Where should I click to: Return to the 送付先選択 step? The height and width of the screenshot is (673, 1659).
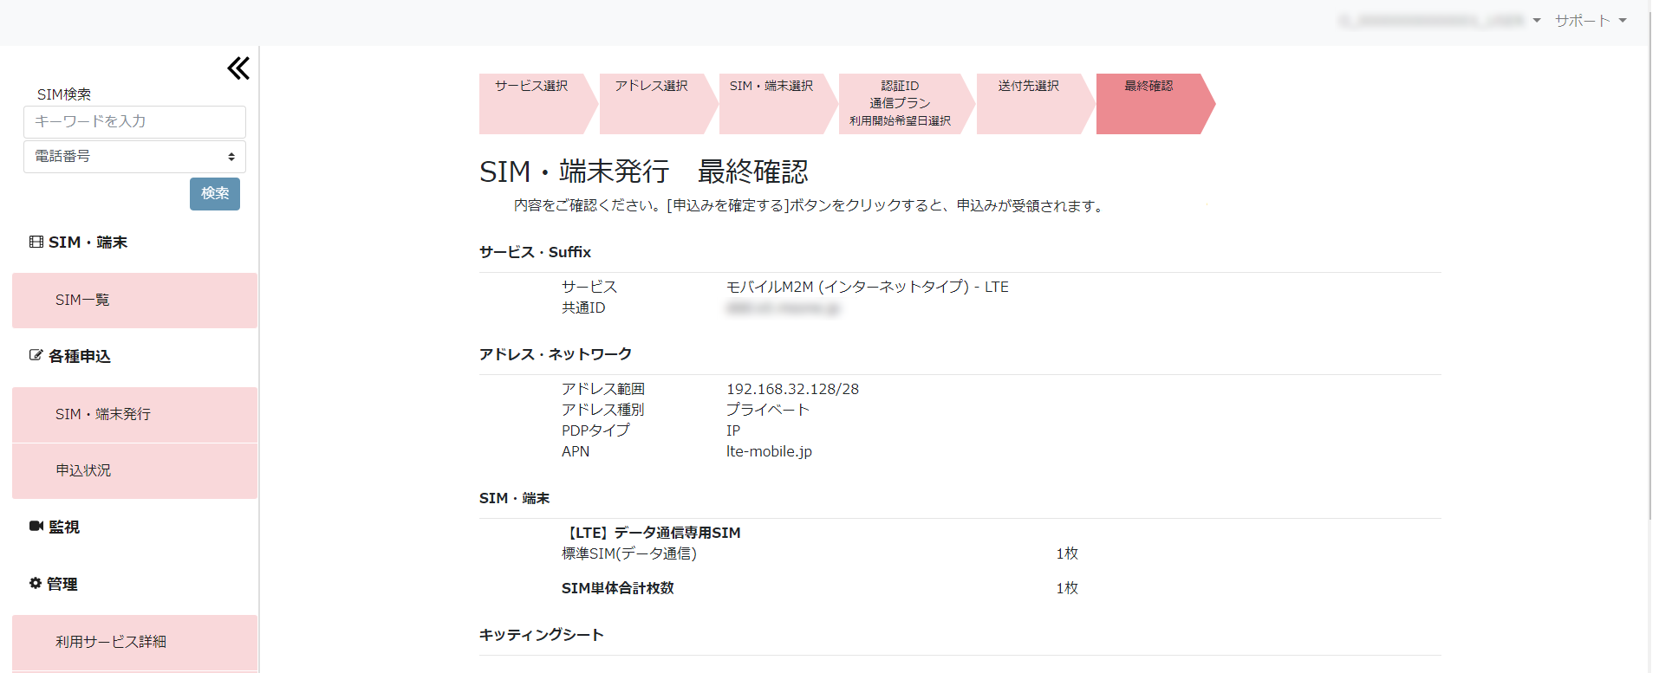(x=1029, y=103)
